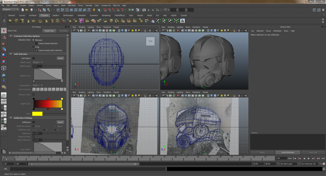Viewport: 326px width, 176px height.
Task: Click the polygon sphere shelf icon
Action: [11, 21]
